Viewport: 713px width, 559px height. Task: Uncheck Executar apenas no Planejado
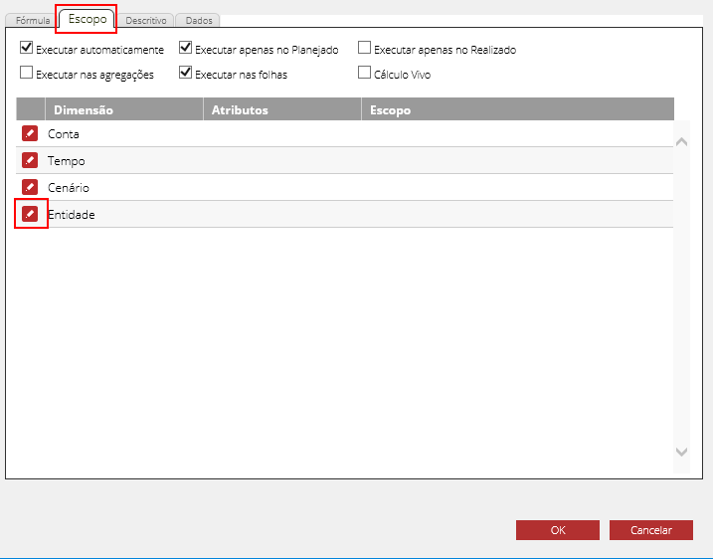coord(185,48)
